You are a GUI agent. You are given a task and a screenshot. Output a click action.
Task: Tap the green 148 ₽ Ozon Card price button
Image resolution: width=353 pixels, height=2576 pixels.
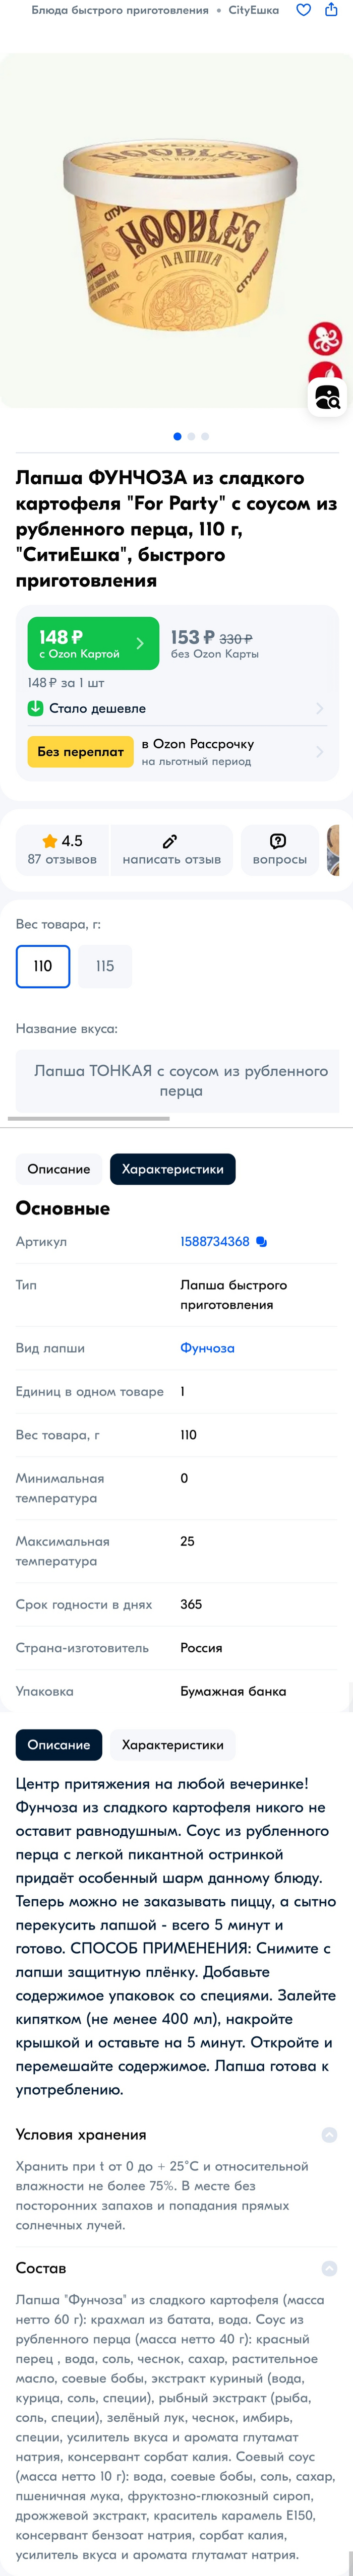pyautogui.click(x=93, y=643)
